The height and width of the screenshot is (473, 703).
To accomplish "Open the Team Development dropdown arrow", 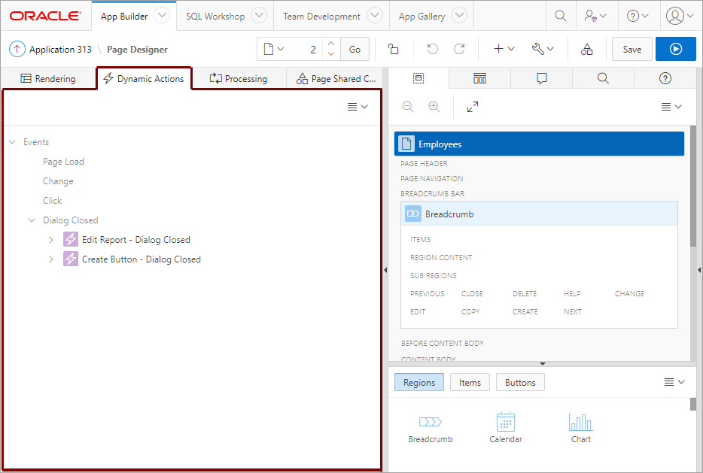I will [374, 16].
